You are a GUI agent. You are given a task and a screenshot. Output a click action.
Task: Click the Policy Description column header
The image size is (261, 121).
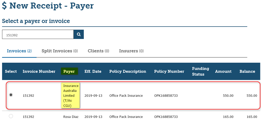pyautogui.click(x=128, y=71)
